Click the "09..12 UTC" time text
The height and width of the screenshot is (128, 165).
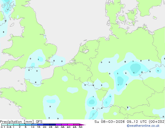[137, 122]
